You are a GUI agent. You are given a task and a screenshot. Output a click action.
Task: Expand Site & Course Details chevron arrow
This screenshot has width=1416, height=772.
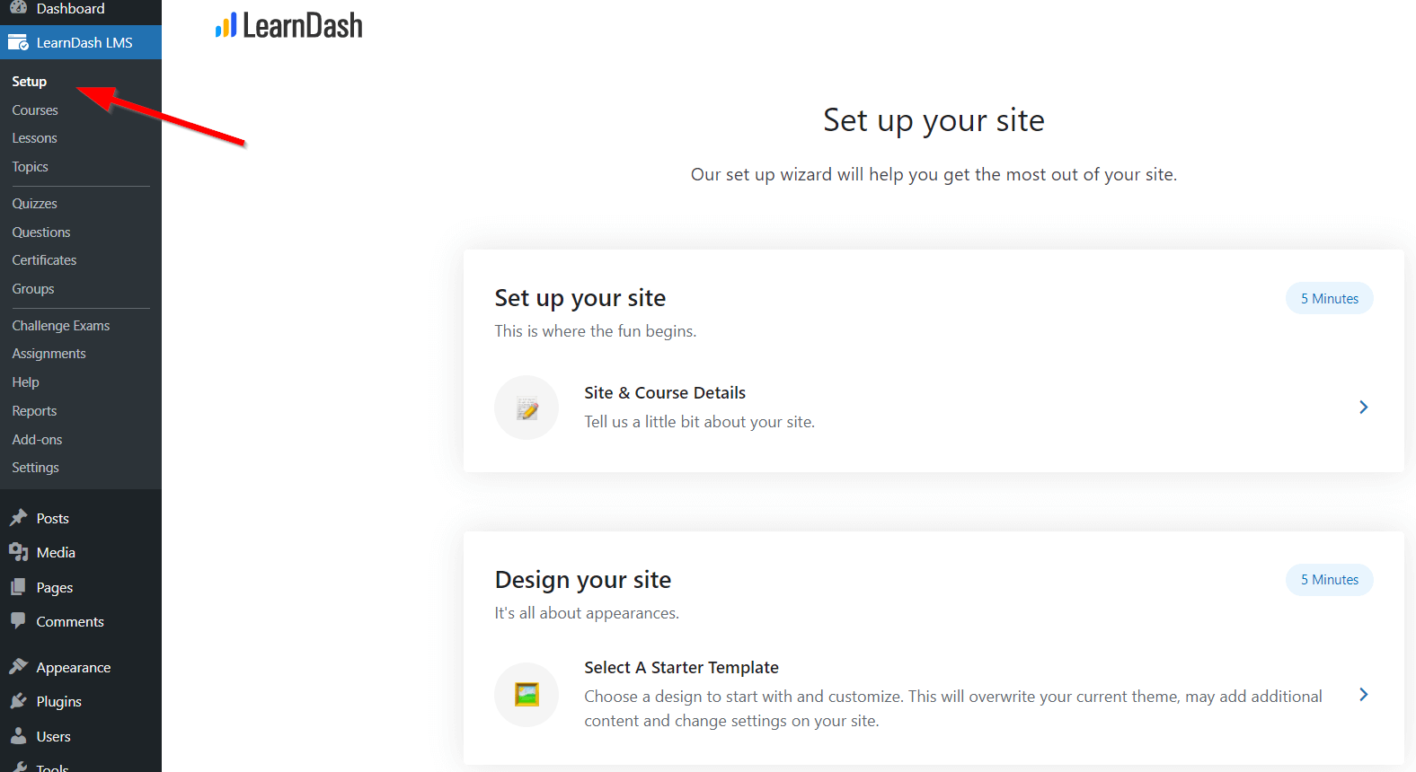tap(1364, 408)
